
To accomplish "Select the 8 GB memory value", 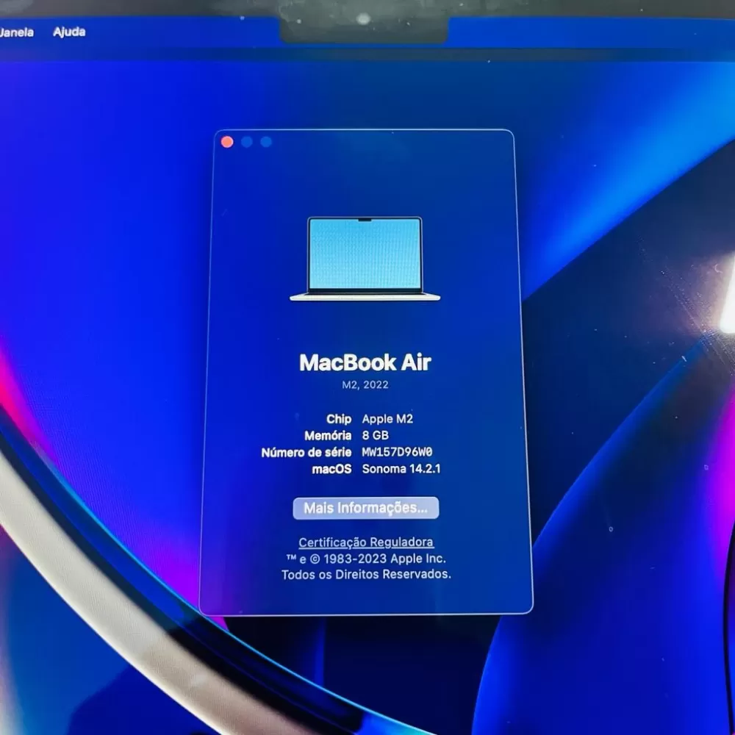I will pyautogui.click(x=375, y=435).
